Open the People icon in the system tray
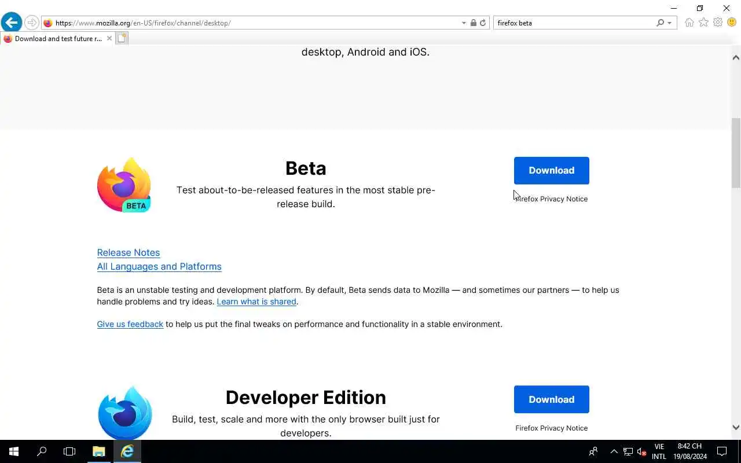Image resolution: width=741 pixels, height=463 pixels. [x=593, y=451]
